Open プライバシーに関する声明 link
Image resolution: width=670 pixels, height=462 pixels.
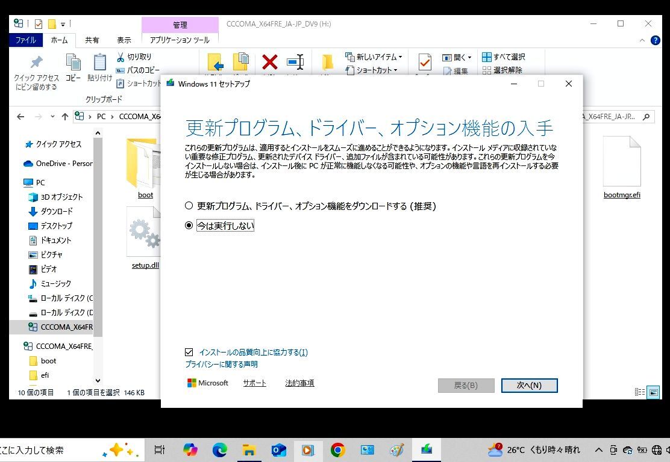pyautogui.click(x=221, y=364)
